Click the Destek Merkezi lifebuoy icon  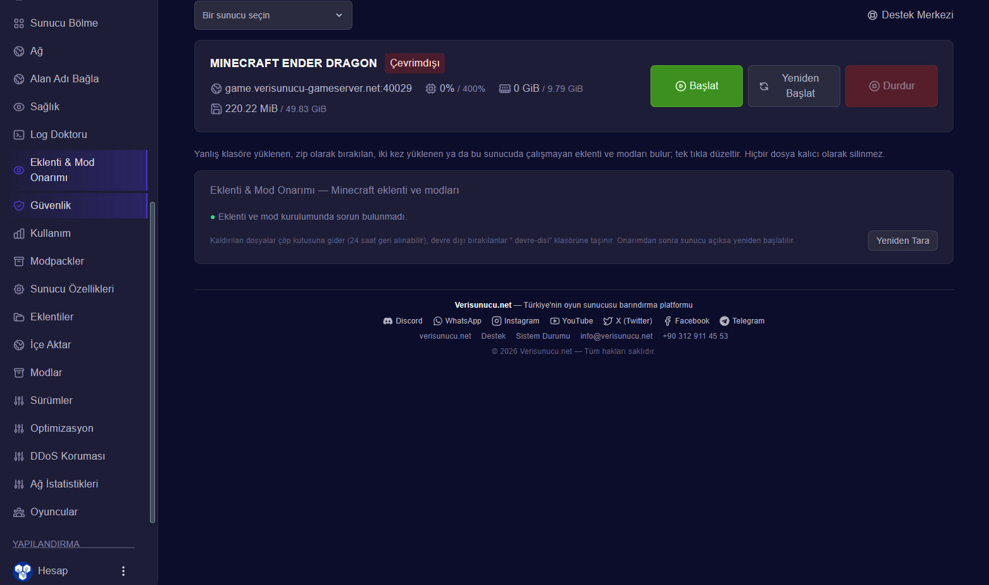[873, 15]
